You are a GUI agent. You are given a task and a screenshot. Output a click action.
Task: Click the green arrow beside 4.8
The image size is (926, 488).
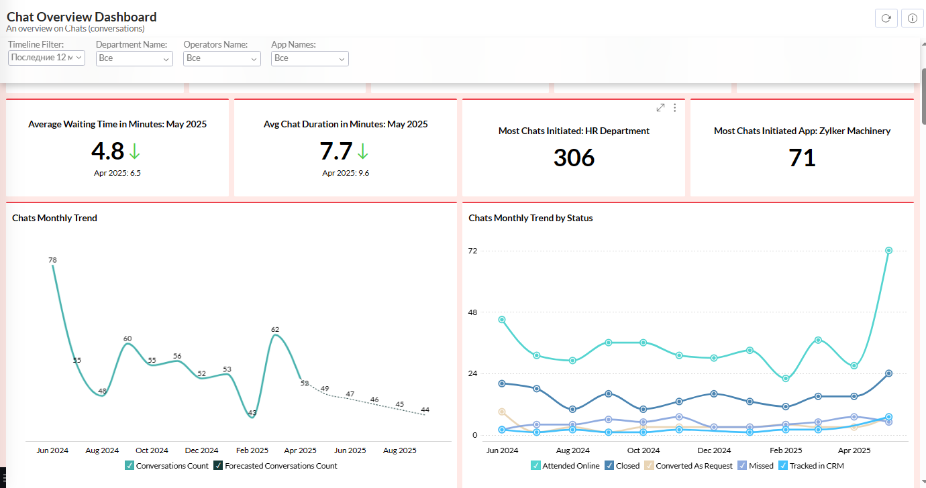(134, 151)
